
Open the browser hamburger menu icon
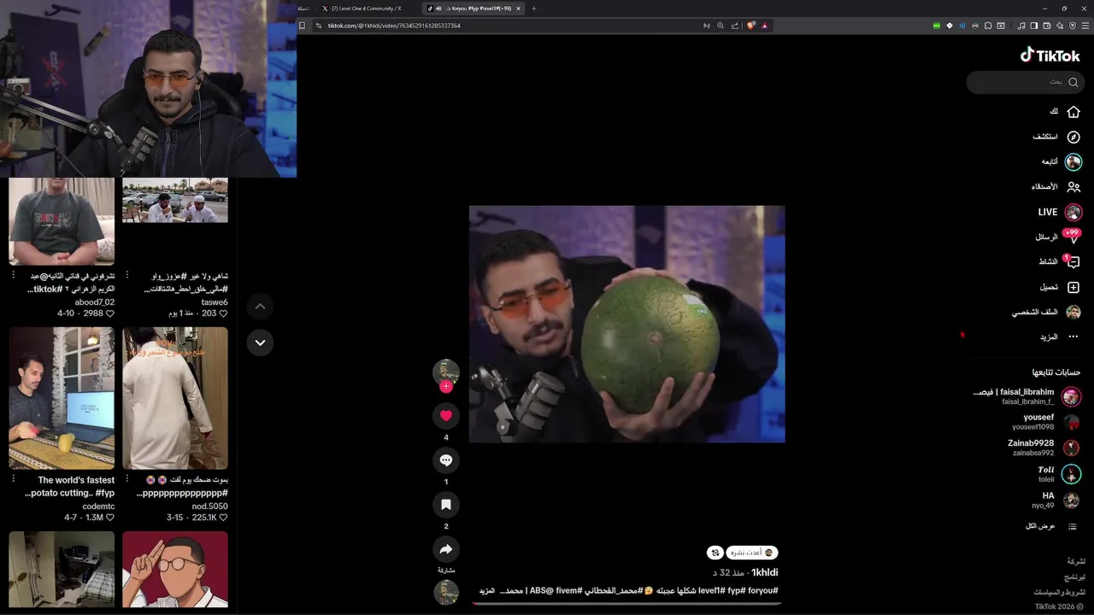(x=1084, y=26)
